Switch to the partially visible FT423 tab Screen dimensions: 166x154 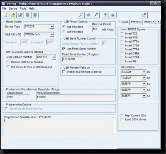tap(148, 22)
